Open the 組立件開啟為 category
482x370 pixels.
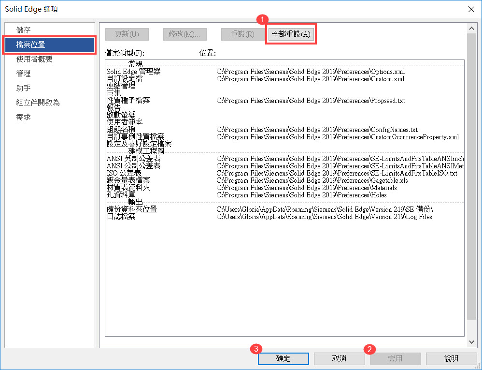pyautogui.click(x=38, y=103)
